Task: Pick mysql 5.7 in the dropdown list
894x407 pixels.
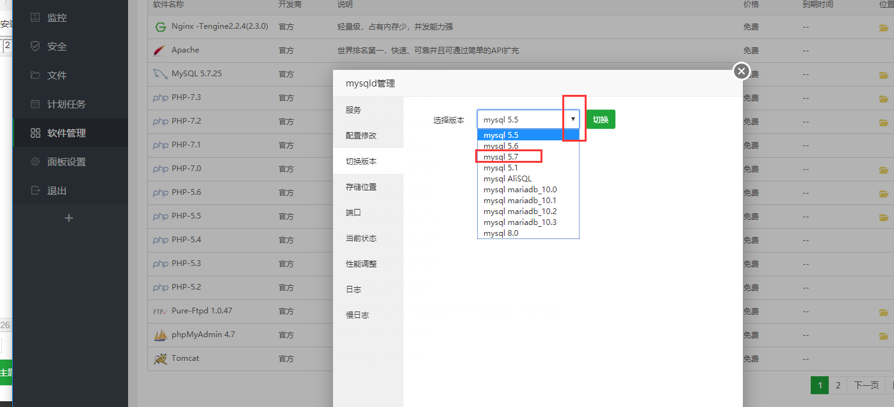Action: [528, 157]
